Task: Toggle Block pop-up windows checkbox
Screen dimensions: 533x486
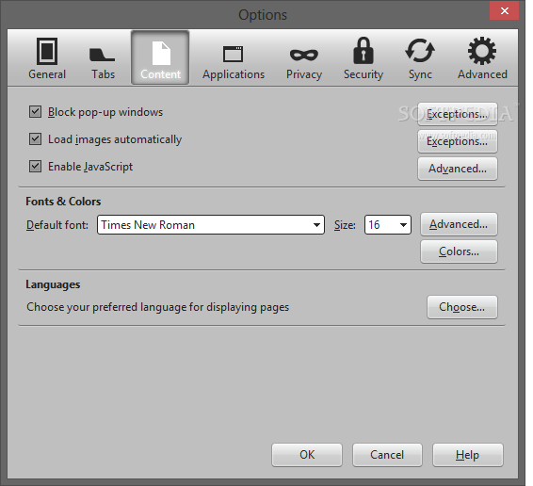Action: coord(36,112)
